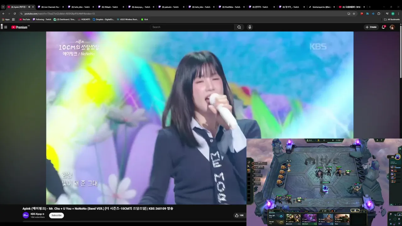This screenshot has height=226, width=402.
Task: Like the video with thumbs-up 19K
Action: tap(239, 215)
